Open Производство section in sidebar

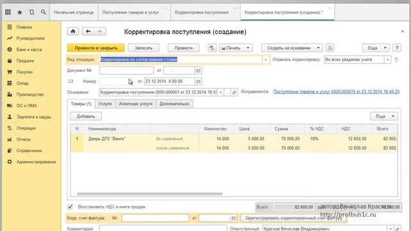coord(30,94)
